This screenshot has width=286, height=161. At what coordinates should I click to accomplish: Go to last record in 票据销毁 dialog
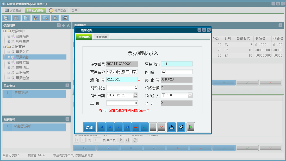(x=127, y=127)
